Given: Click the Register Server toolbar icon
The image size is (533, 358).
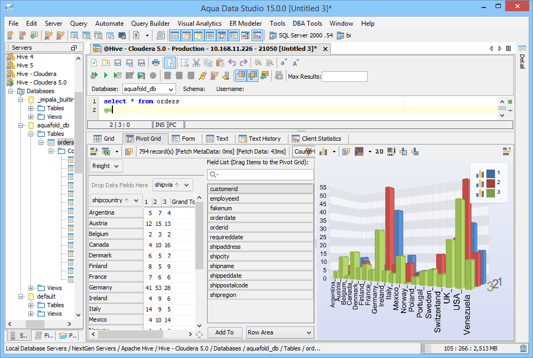Looking at the screenshot, I should [10, 35].
